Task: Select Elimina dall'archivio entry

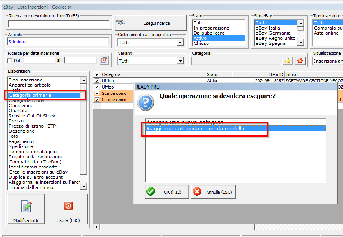Action: pos(44,187)
